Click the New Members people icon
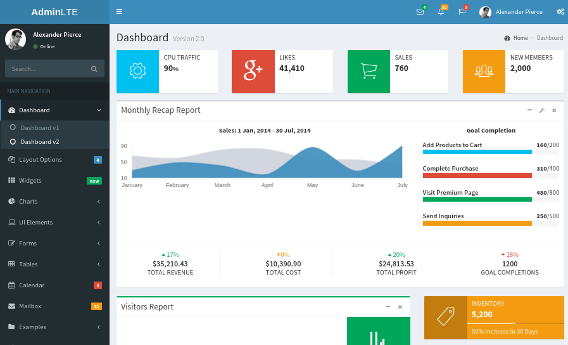 (x=484, y=71)
